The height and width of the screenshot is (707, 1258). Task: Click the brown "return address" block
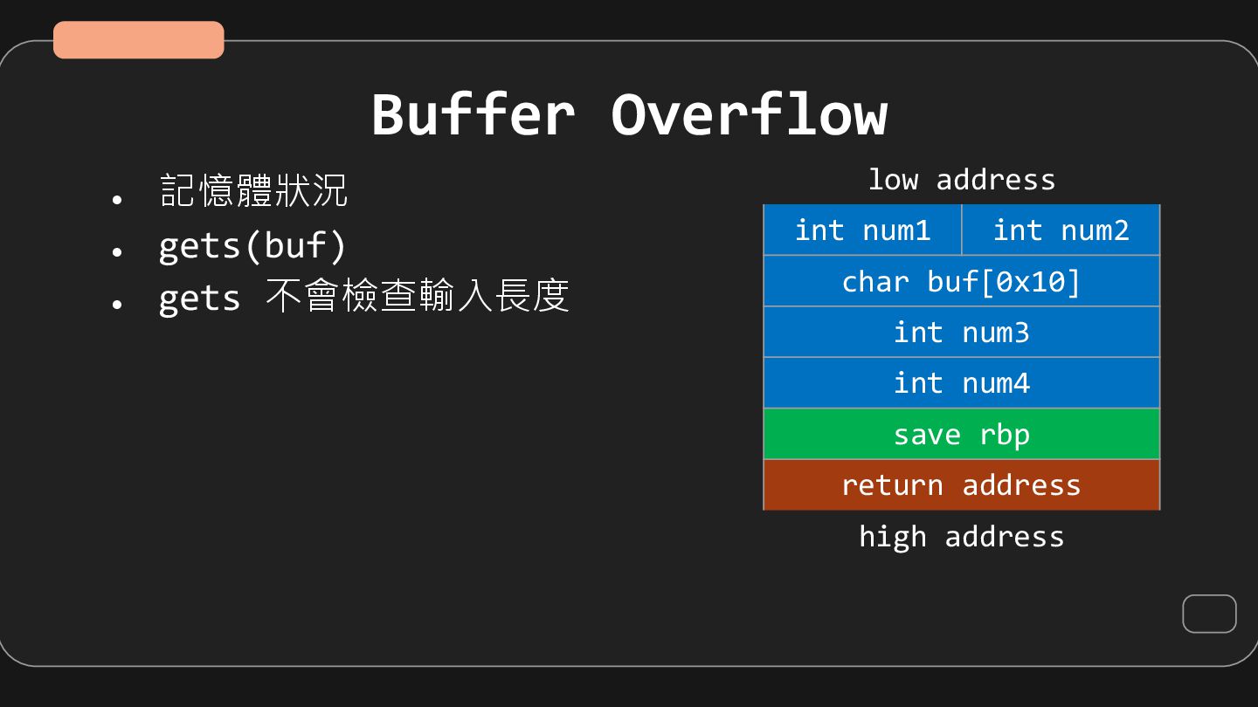click(962, 484)
